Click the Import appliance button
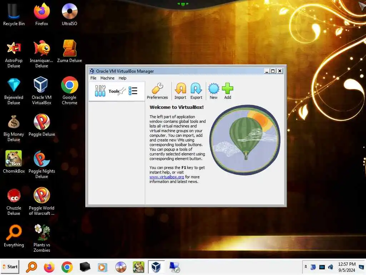366x275 pixels. click(x=180, y=91)
